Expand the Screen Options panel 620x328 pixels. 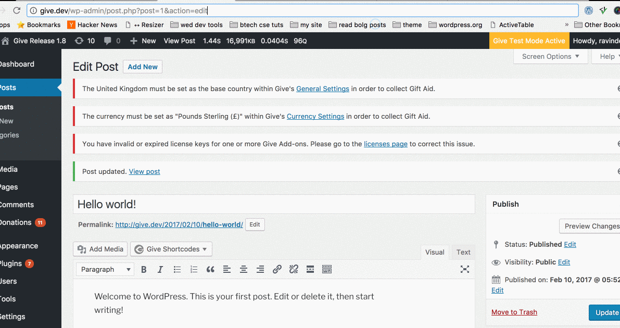click(550, 56)
